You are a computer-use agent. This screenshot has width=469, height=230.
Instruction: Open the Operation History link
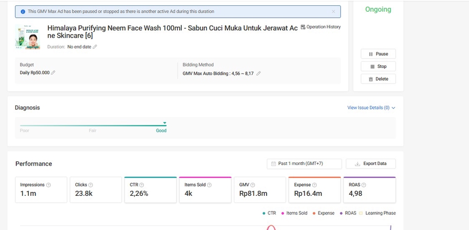(x=320, y=27)
